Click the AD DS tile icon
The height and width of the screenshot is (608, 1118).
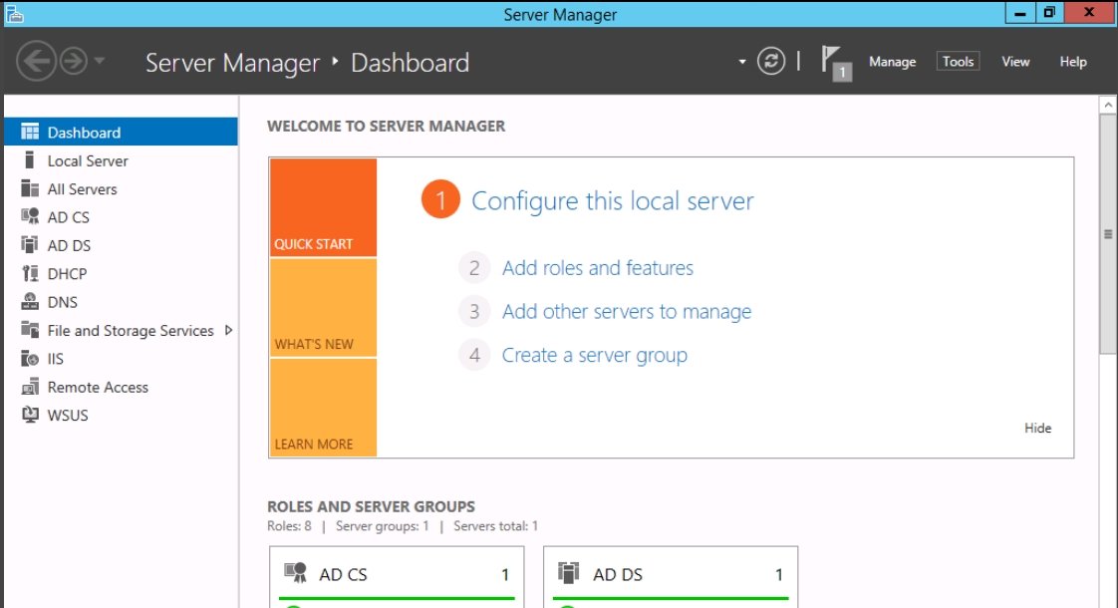click(568, 573)
